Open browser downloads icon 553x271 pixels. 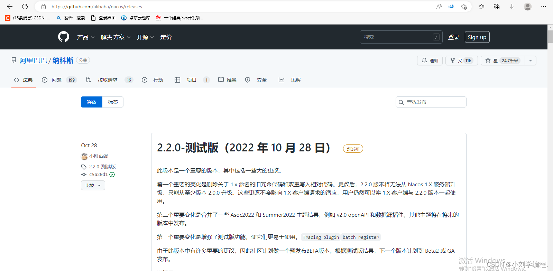(x=511, y=7)
